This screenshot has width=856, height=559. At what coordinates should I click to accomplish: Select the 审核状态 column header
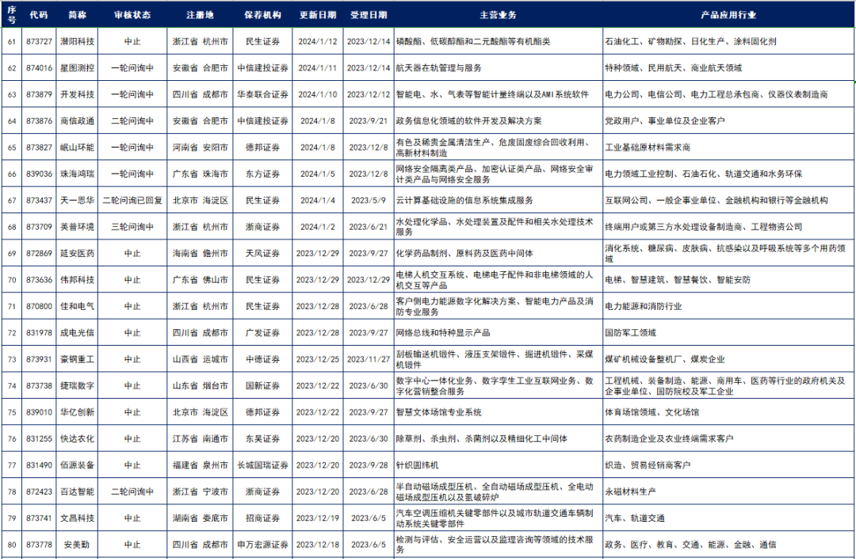click(x=132, y=15)
